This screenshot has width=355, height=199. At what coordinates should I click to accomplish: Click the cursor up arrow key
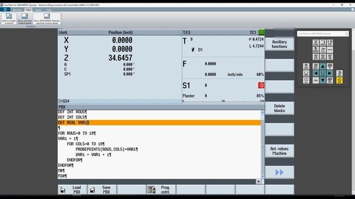[x=323, y=66]
